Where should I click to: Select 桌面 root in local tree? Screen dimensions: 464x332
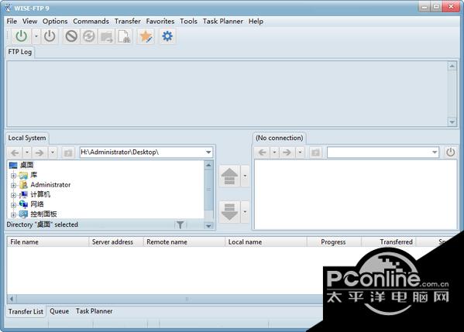[26, 165]
